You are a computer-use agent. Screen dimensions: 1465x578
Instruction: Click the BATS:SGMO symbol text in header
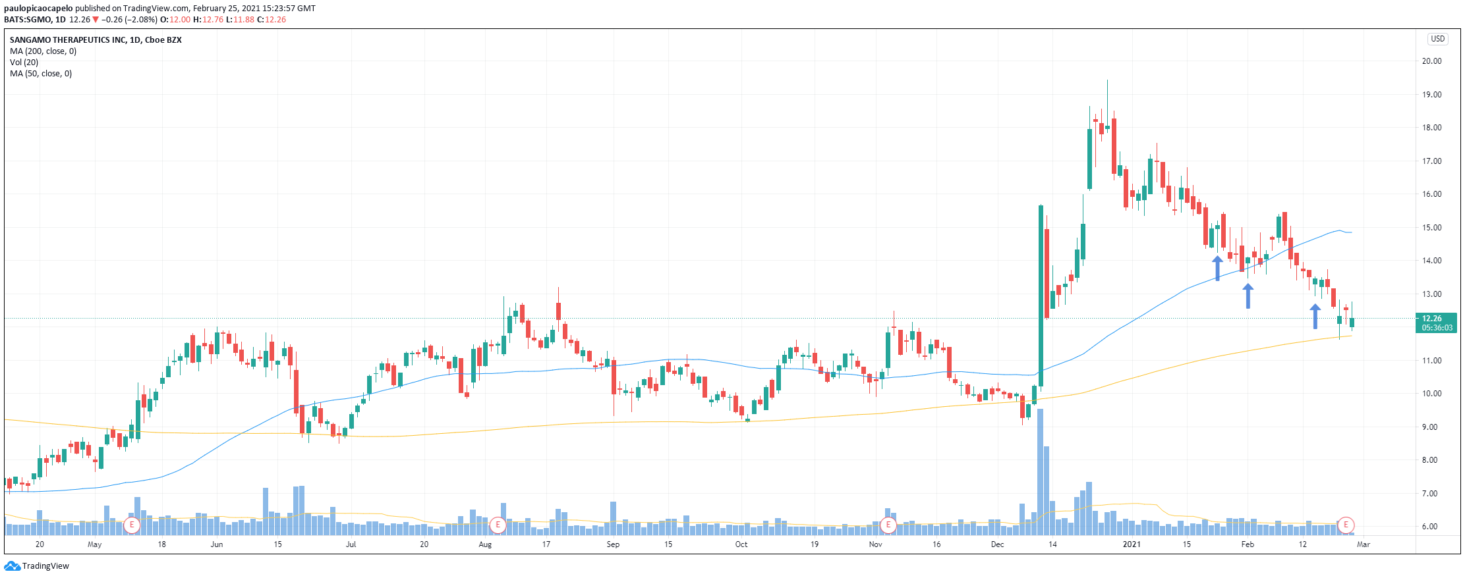(28, 20)
